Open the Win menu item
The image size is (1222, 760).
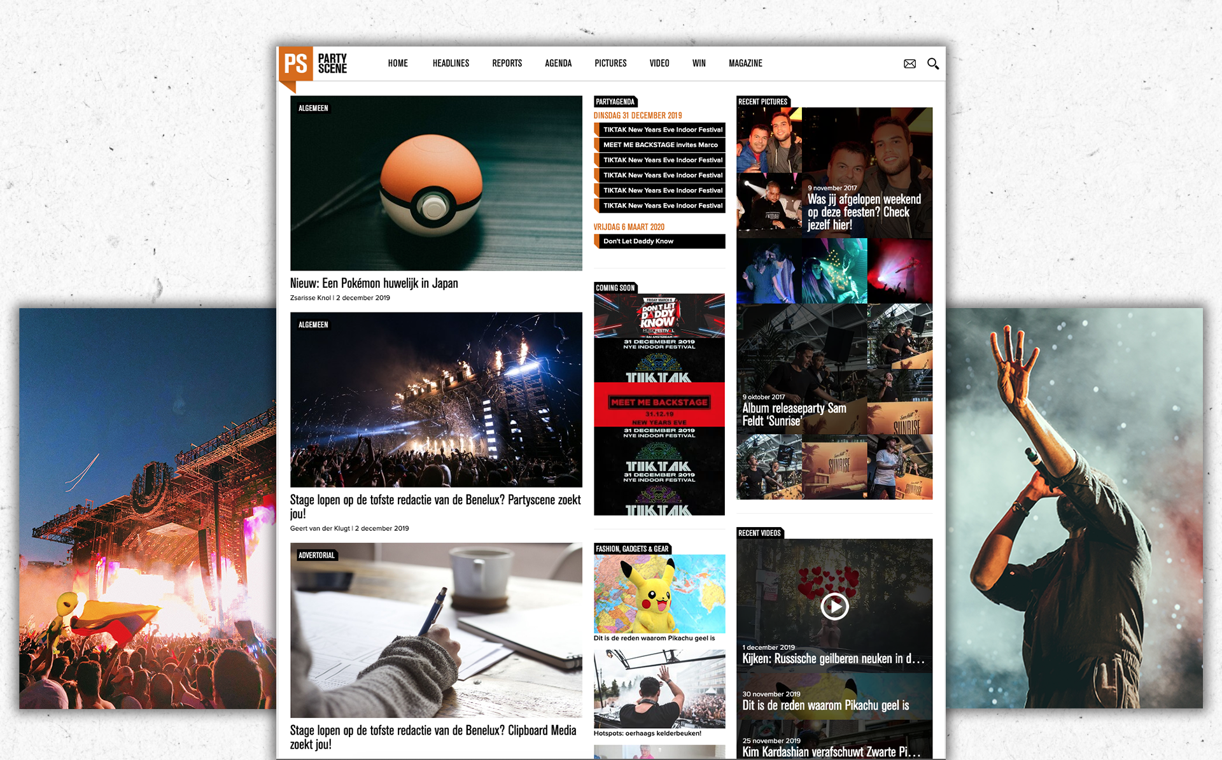tap(699, 63)
